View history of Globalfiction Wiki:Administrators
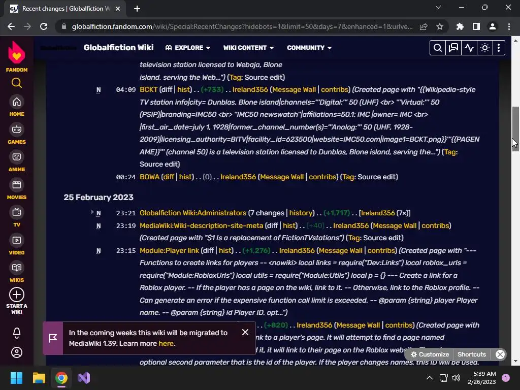 301,213
